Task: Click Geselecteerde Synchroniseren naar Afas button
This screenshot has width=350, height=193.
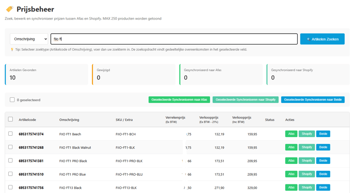Action: click(x=179, y=100)
